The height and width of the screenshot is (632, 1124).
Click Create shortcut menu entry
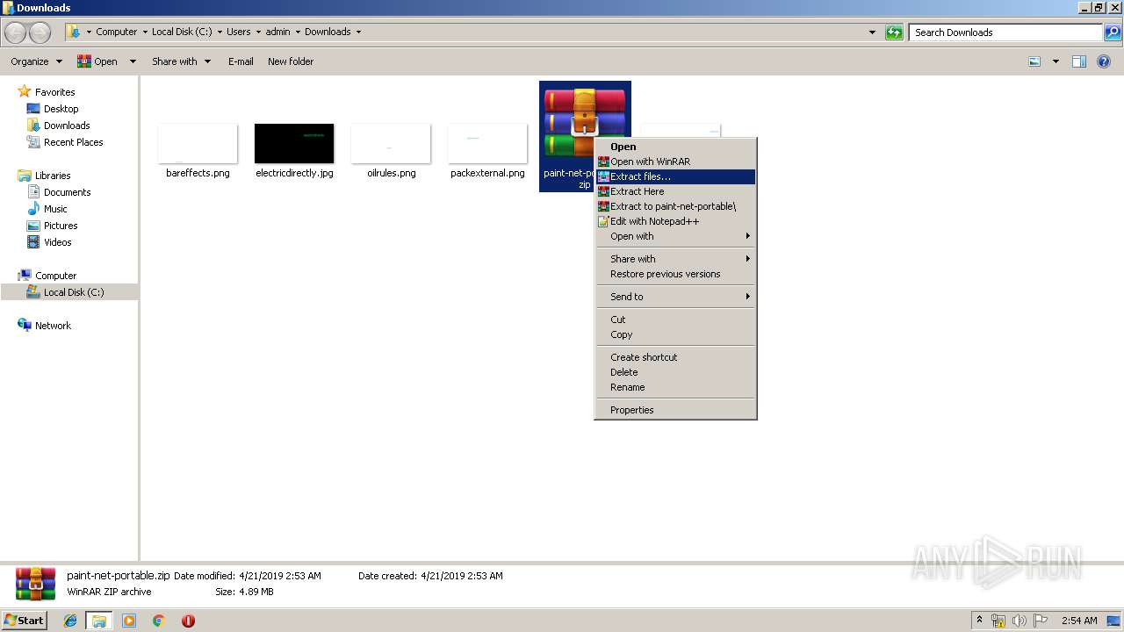pyautogui.click(x=675, y=357)
